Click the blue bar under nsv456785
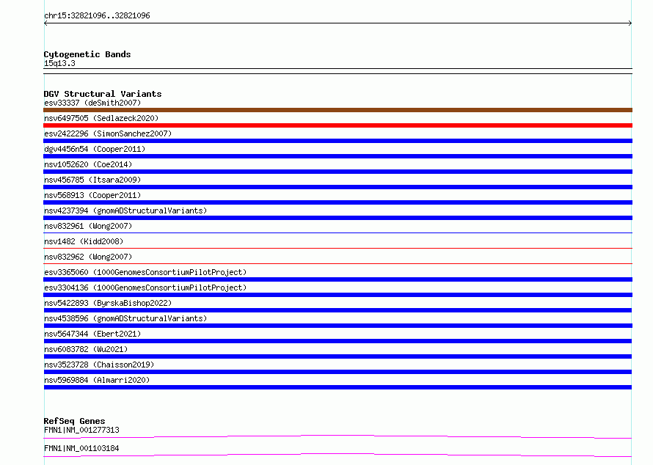The height and width of the screenshot is (465, 653). click(x=338, y=187)
